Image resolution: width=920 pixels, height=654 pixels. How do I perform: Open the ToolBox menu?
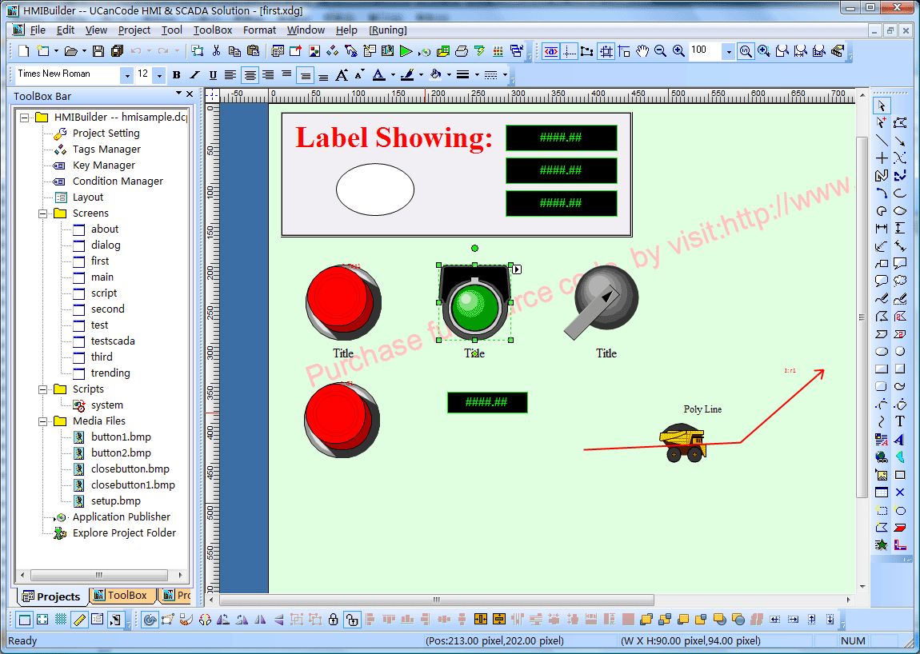pos(213,30)
